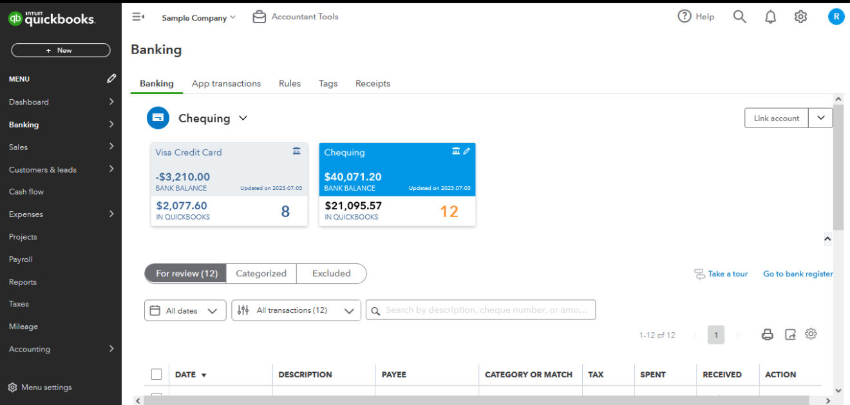Select all transactions with the header checkbox
Image resolution: width=850 pixels, height=405 pixels.
coord(156,374)
